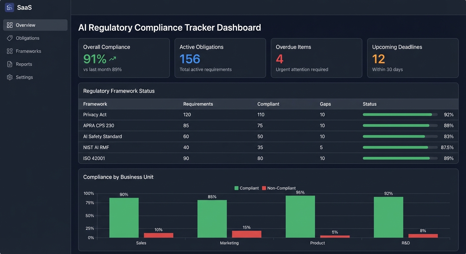This screenshot has height=254, width=466.
Task: Open the Active Obligations 156 count
Action: [x=190, y=59]
